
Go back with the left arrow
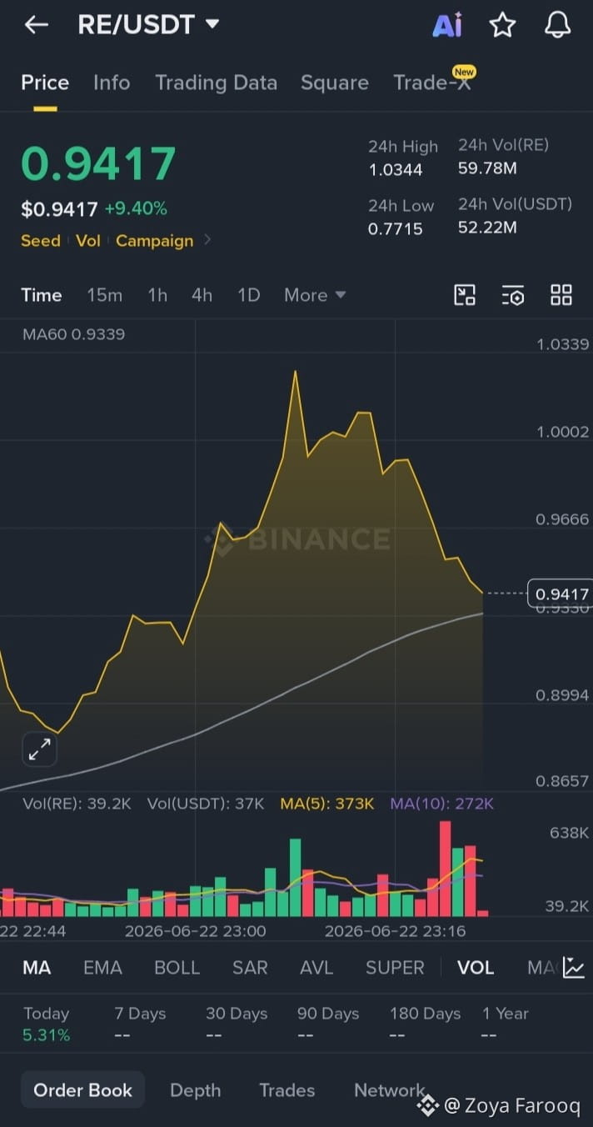tap(37, 25)
